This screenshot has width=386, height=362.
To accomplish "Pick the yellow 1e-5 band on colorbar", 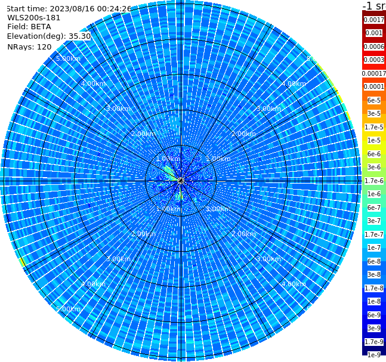I will click(374, 141).
